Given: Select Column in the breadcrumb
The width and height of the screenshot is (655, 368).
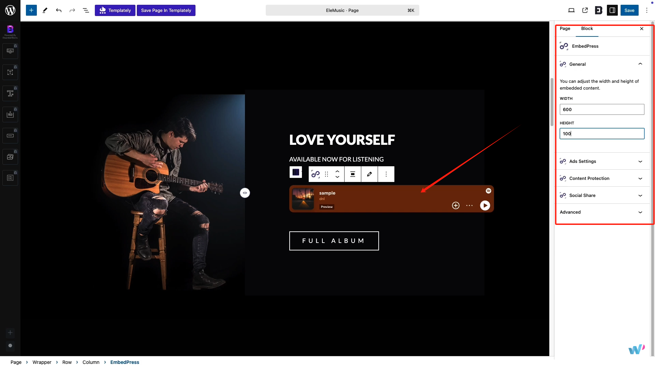Looking at the screenshot, I should 91,362.
